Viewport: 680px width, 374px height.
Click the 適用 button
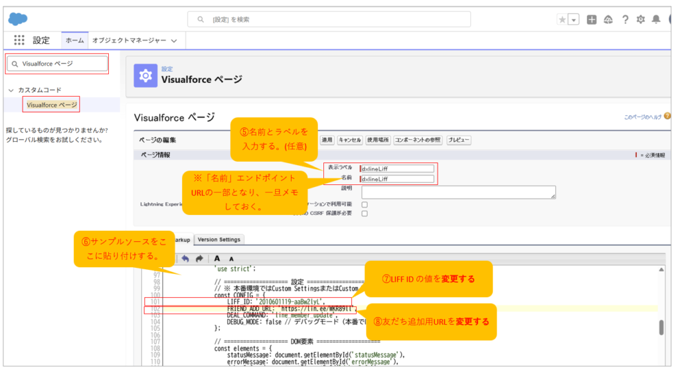coord(327,140)
